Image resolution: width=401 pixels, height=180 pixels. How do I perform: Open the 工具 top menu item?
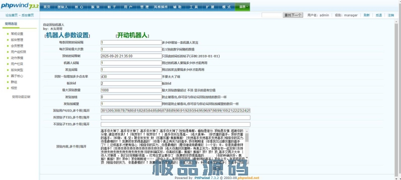193,7
